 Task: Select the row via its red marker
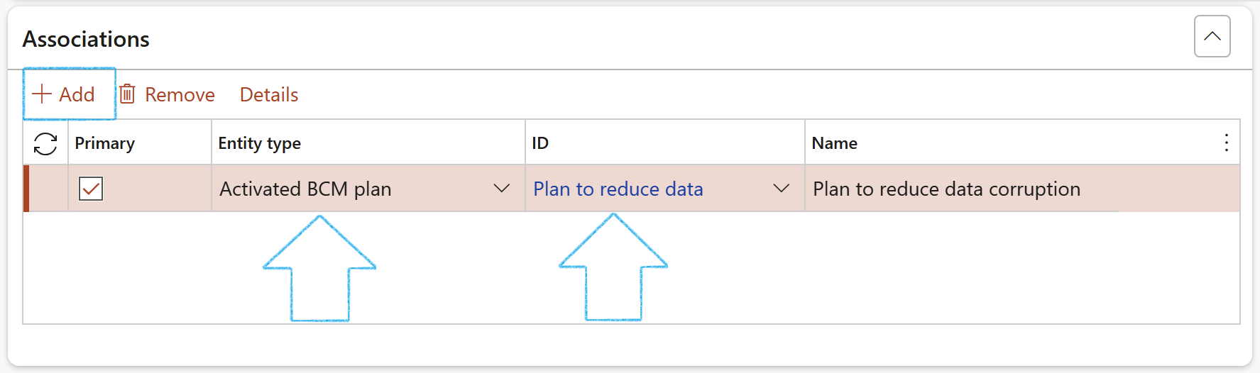pyautogui.click(x=26, y=189)
